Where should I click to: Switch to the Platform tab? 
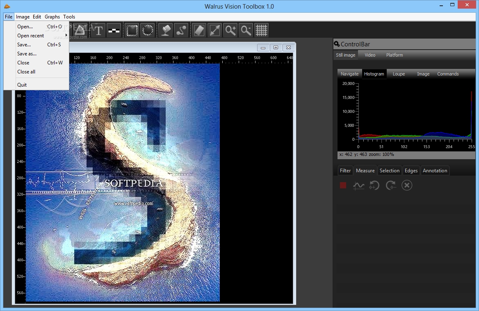coord(395,55)
